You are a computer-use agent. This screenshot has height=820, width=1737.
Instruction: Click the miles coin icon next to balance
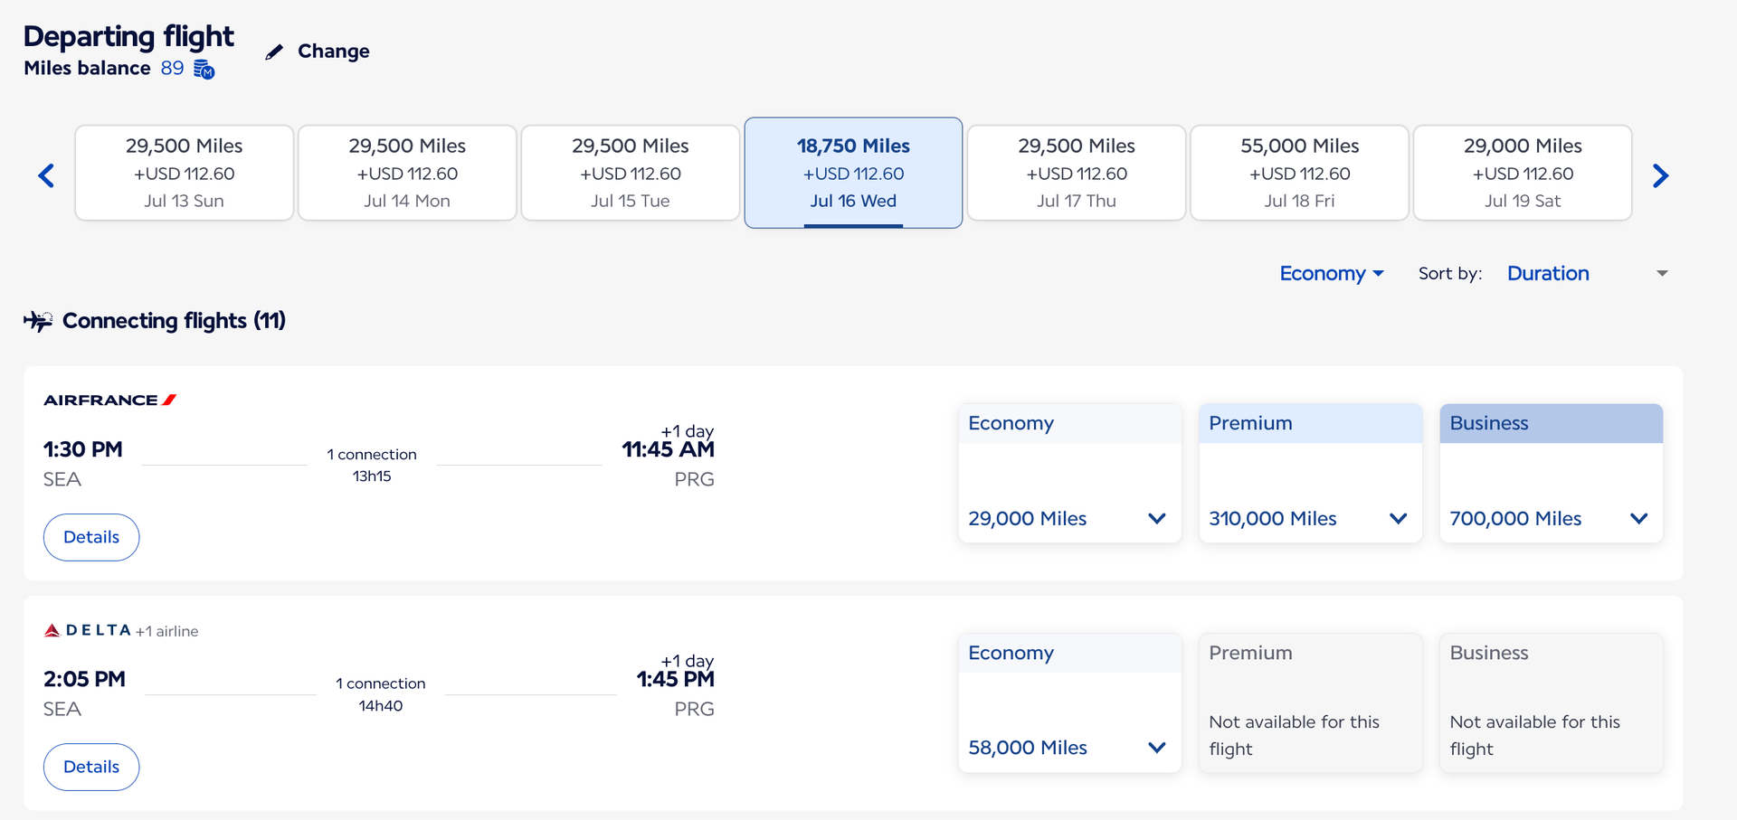(x=203, y=70)
